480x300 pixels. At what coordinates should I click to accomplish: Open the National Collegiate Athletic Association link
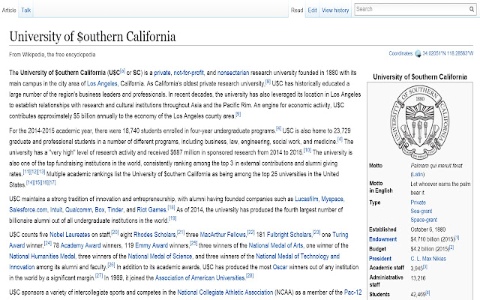pyautogui.click(x=225, y=292)
